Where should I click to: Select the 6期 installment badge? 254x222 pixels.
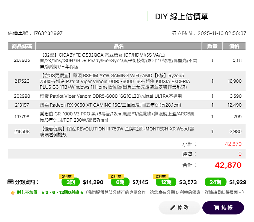click(x=120, y=182)
